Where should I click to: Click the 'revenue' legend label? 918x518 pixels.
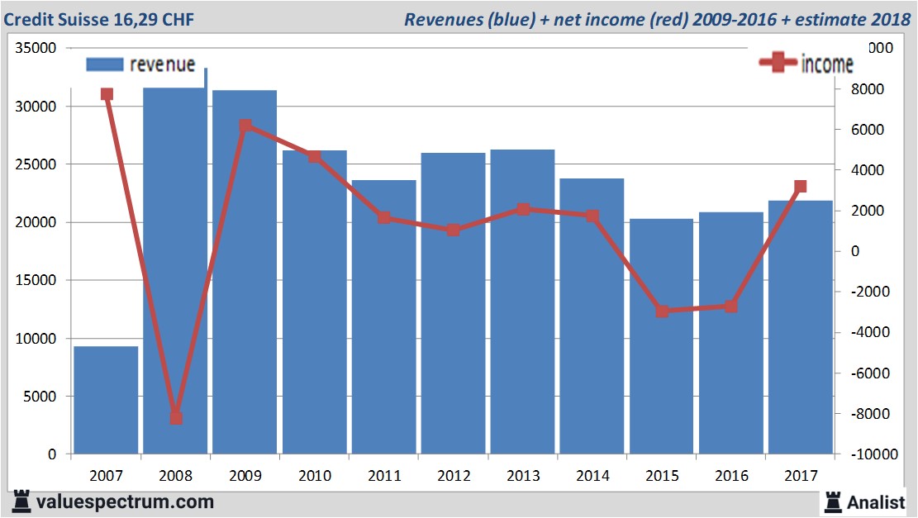(x=162, y=64)
